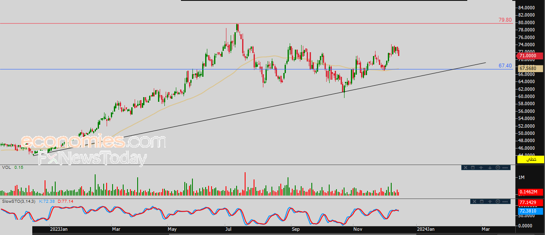This screenshot has width=545, height=235.
Task: Close the VOL indicator panel
Action: click(x=466, y=168)
